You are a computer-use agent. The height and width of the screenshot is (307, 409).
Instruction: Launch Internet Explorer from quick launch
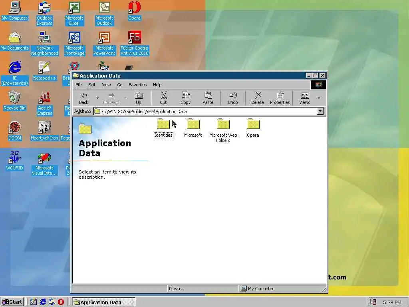(43, 302)
